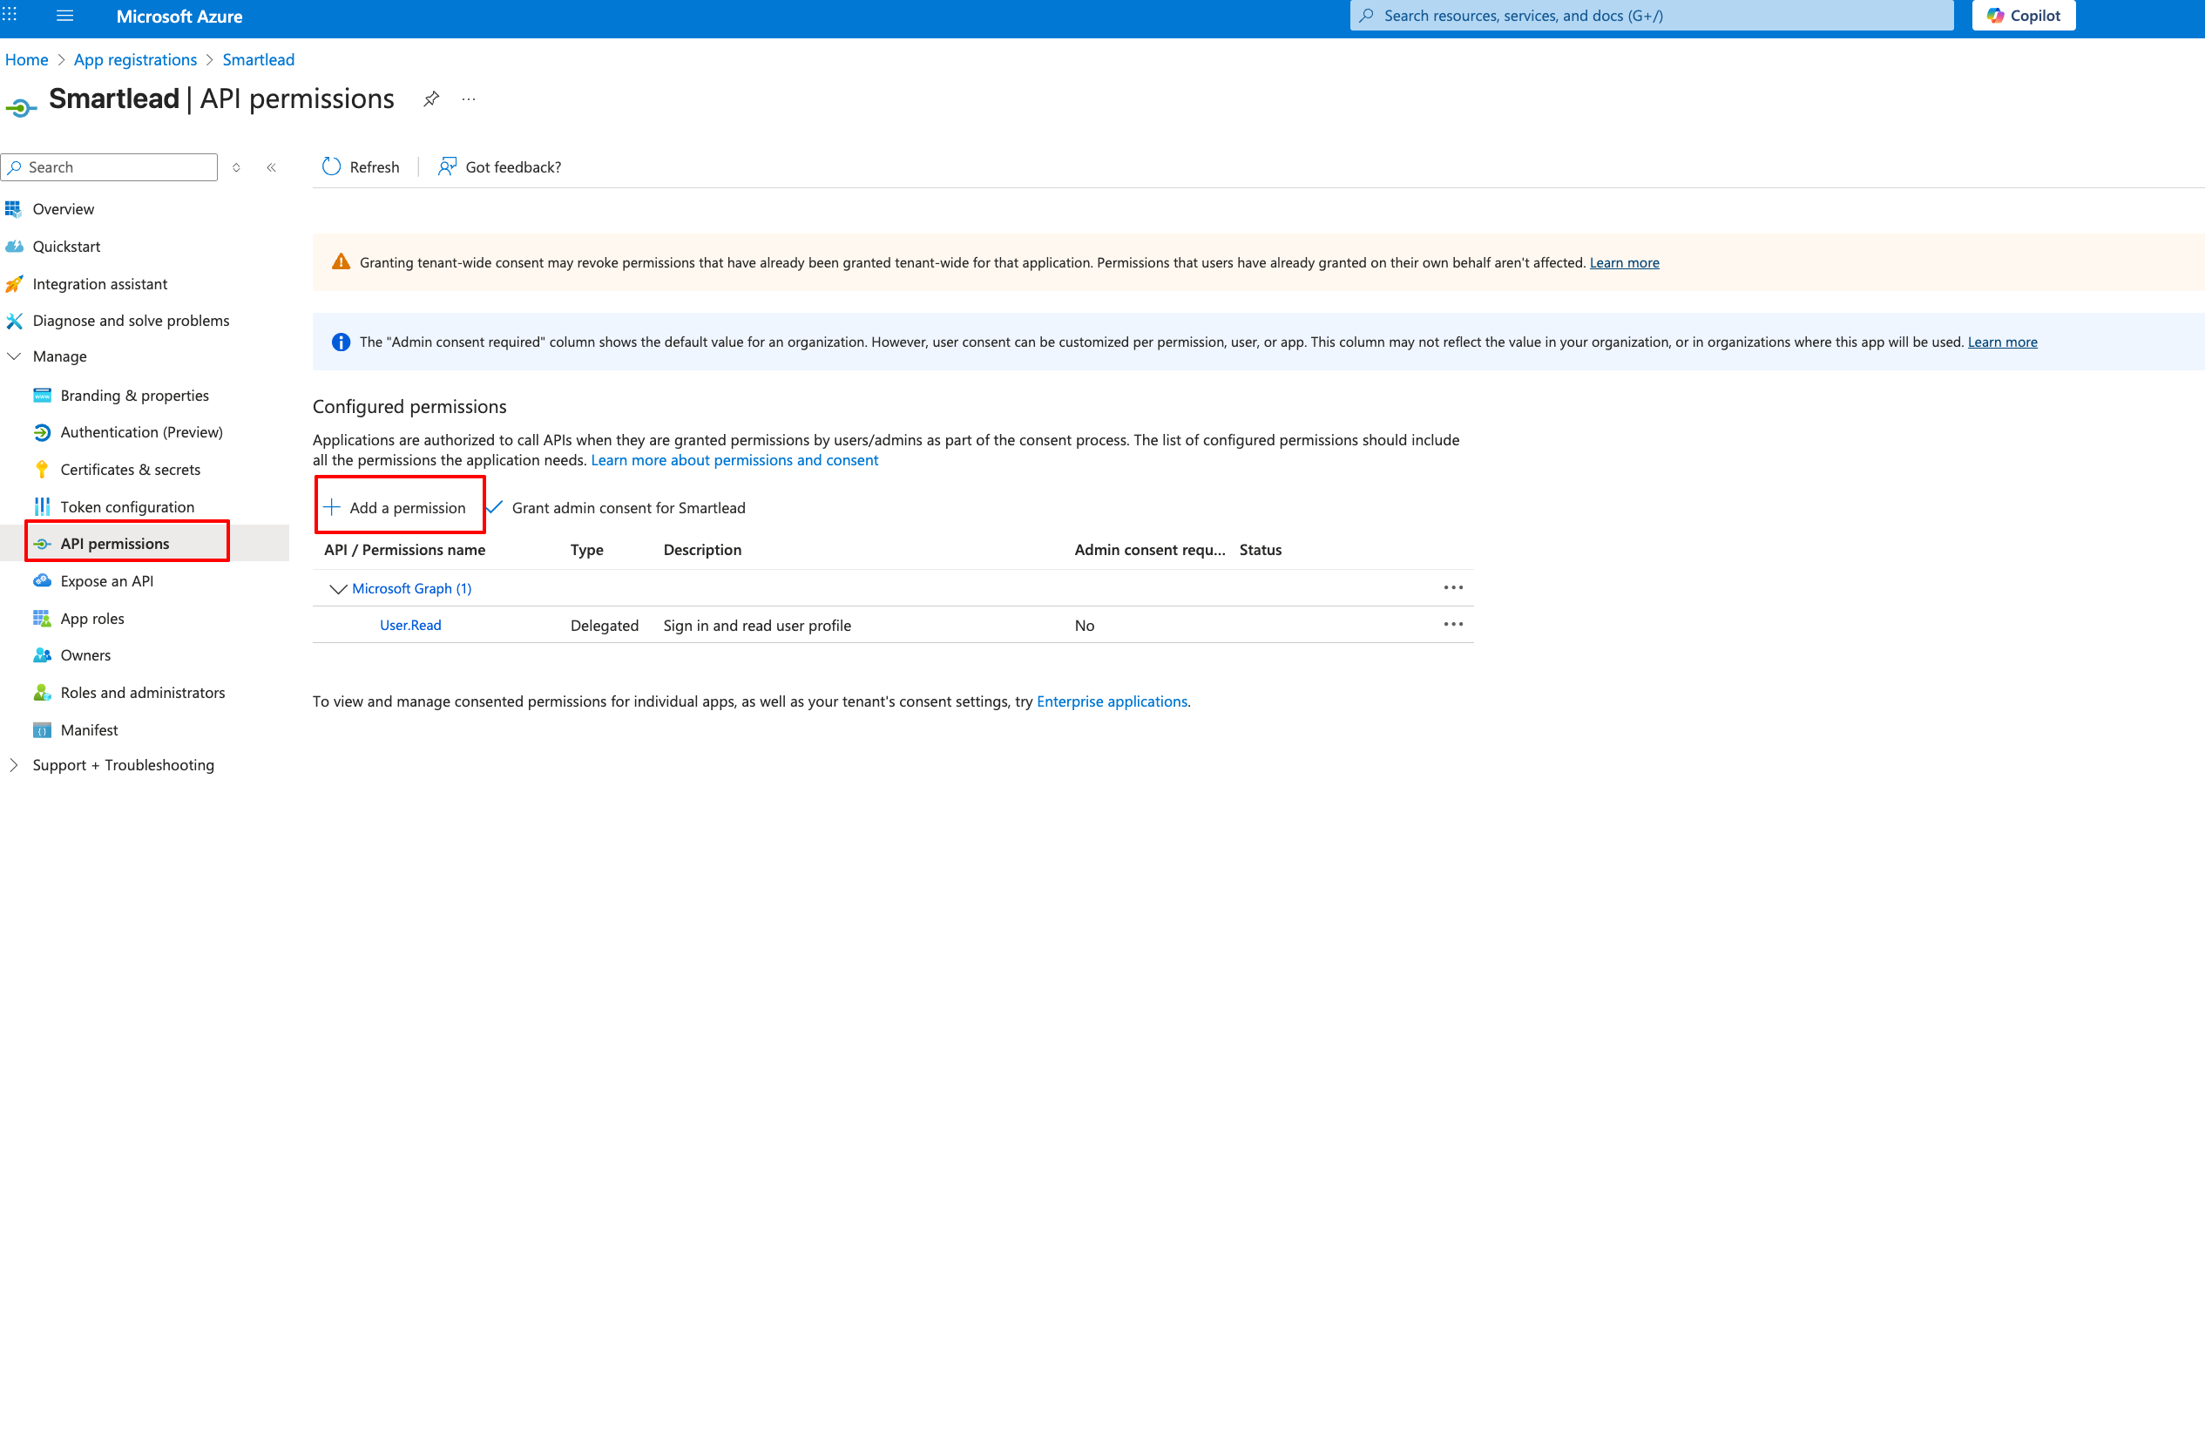Open the Azure app launcher grid icon
This screenshot has height=1443, width=2205.
tap(10, 15)
